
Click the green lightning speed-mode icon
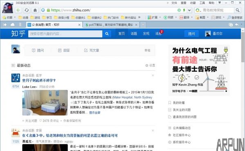[184, 10]
